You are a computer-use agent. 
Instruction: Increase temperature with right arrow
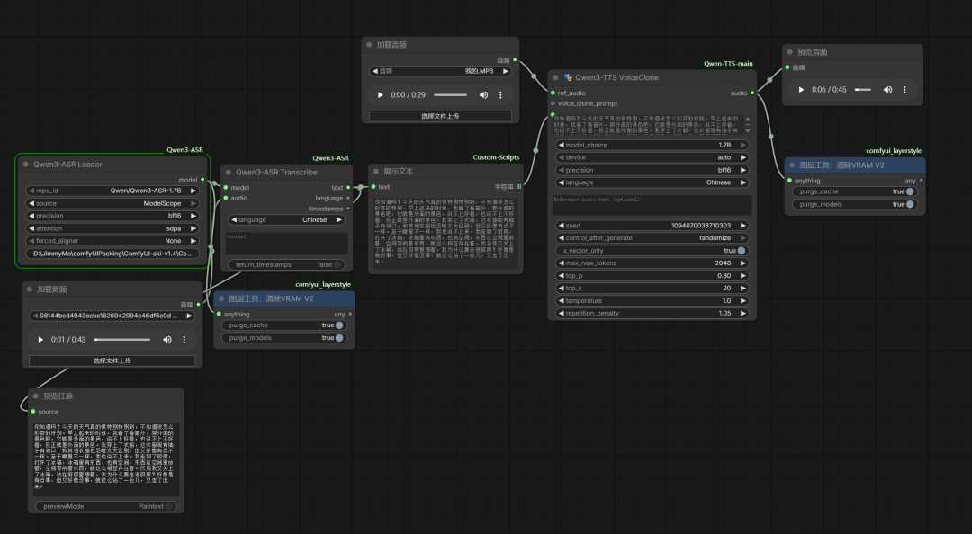point(743,300)
